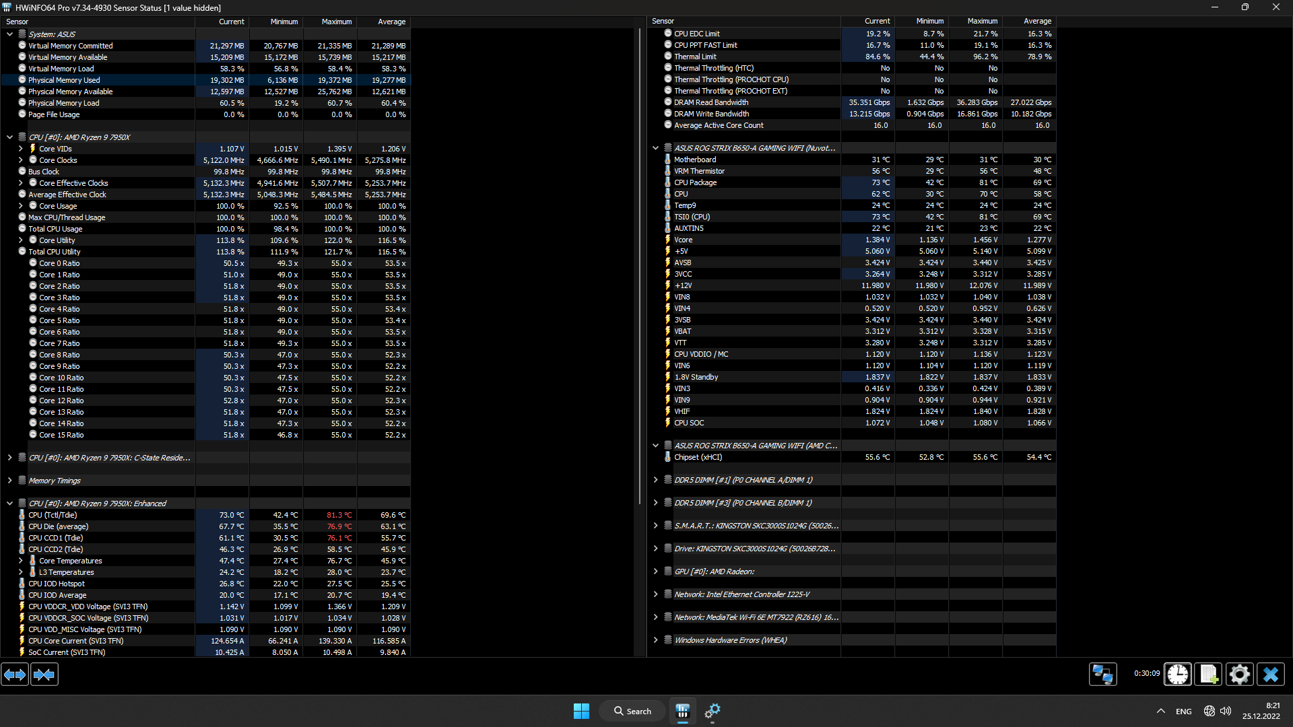
Task: Click the taskbar Search button
Action: pos(632,711)
